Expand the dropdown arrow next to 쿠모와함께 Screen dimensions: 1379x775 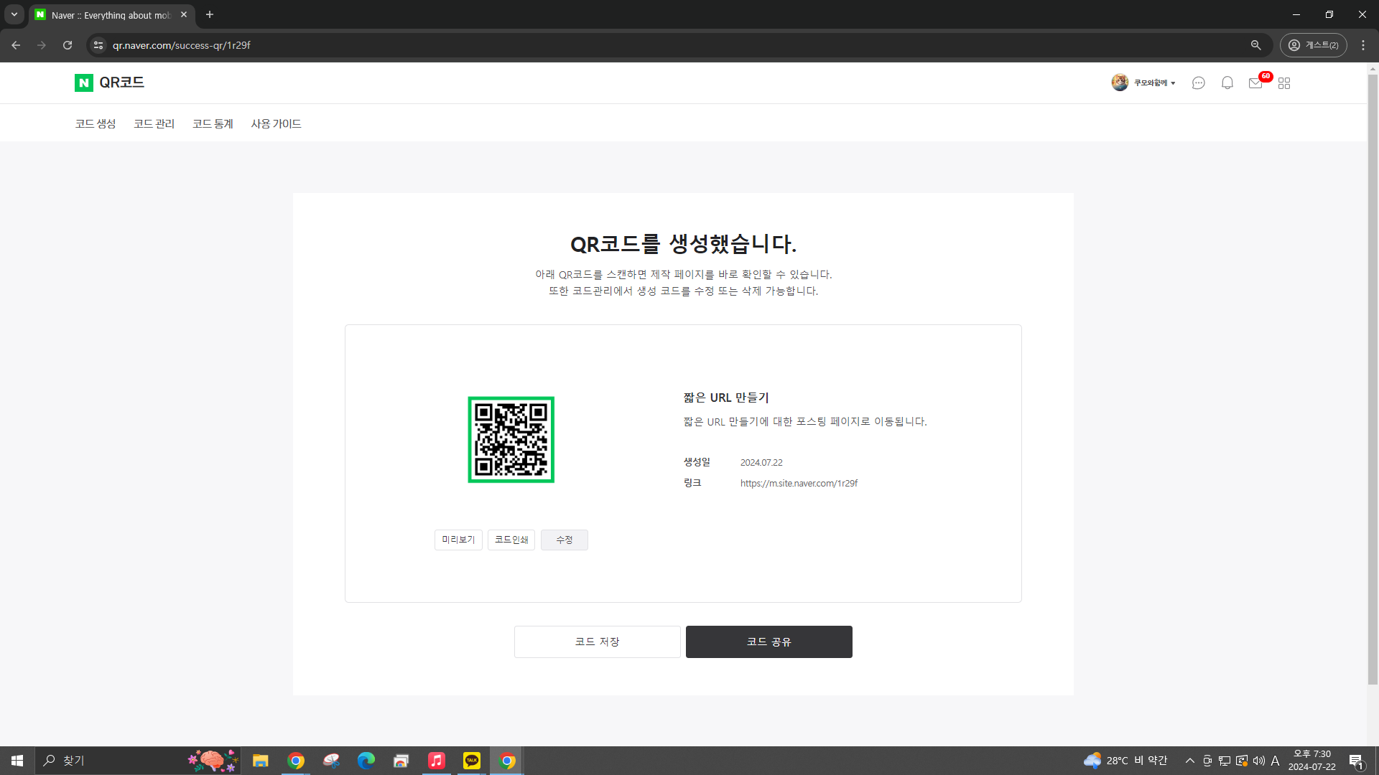pos(1173,83)
